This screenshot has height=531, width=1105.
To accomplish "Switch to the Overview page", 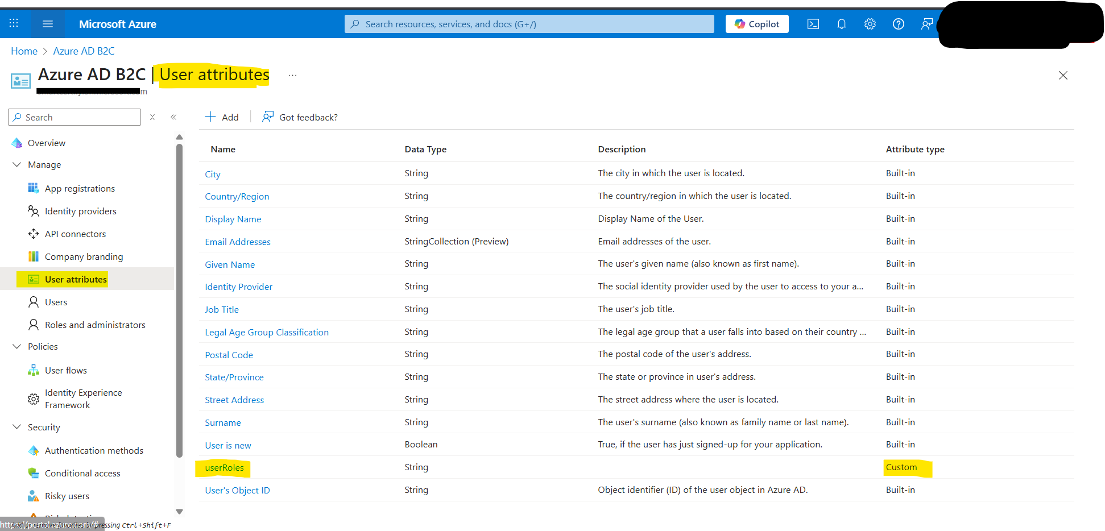I will pyautogui.click(x=46, y=142).
